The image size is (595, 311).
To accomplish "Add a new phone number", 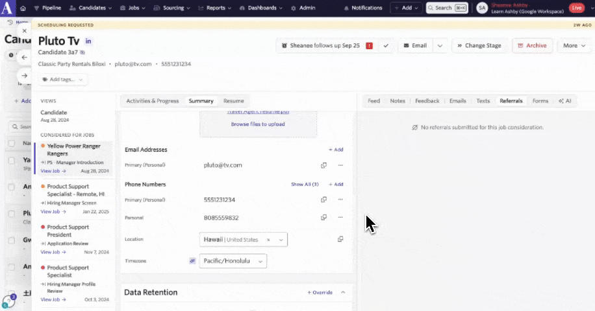I will [x=336, y=184].
